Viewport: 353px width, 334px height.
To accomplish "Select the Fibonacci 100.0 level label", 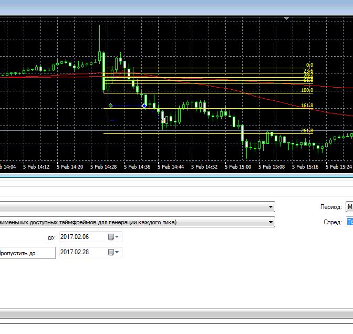I will (307, 90).
